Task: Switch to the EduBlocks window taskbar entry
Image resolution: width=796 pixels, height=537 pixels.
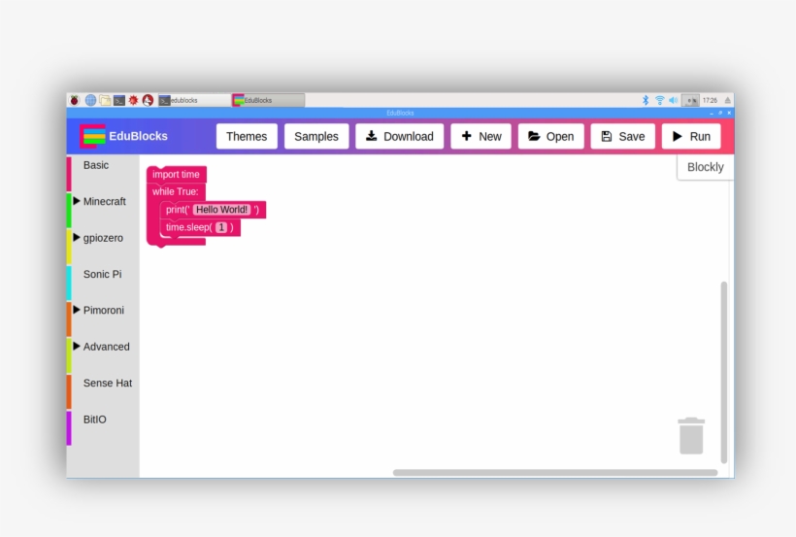Action: [268, 100]
